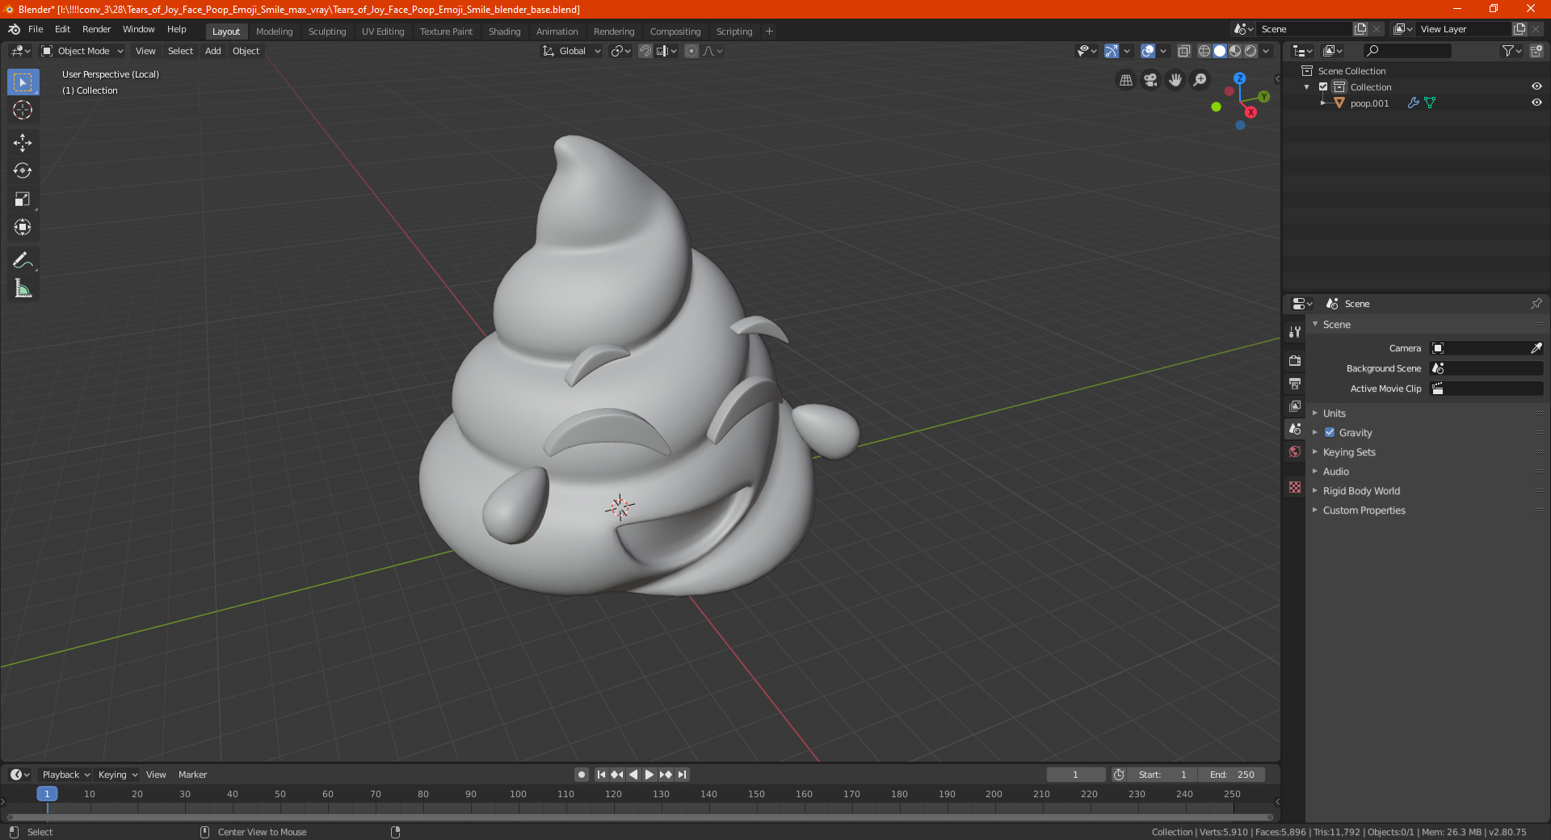Open the Output properties tab
The width and height of the screenshot is (1551, 840).
coord(1295,384)
